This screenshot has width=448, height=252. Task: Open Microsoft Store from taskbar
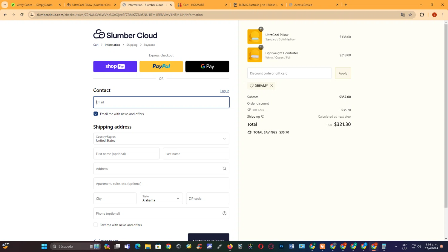158,246
